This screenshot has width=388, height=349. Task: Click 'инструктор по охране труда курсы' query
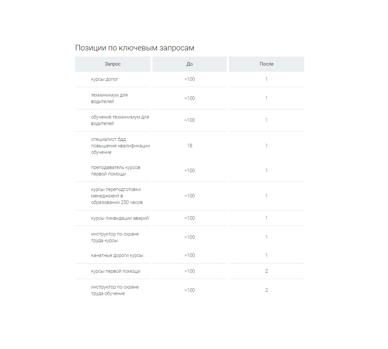[x=115, y=237]
